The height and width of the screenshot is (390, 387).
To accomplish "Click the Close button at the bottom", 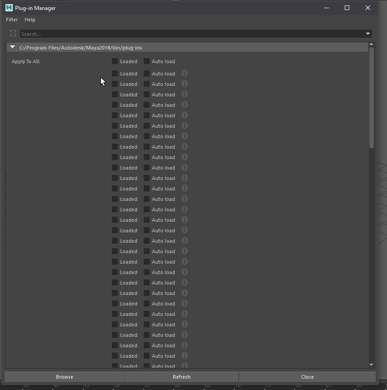I will (307, 376).
